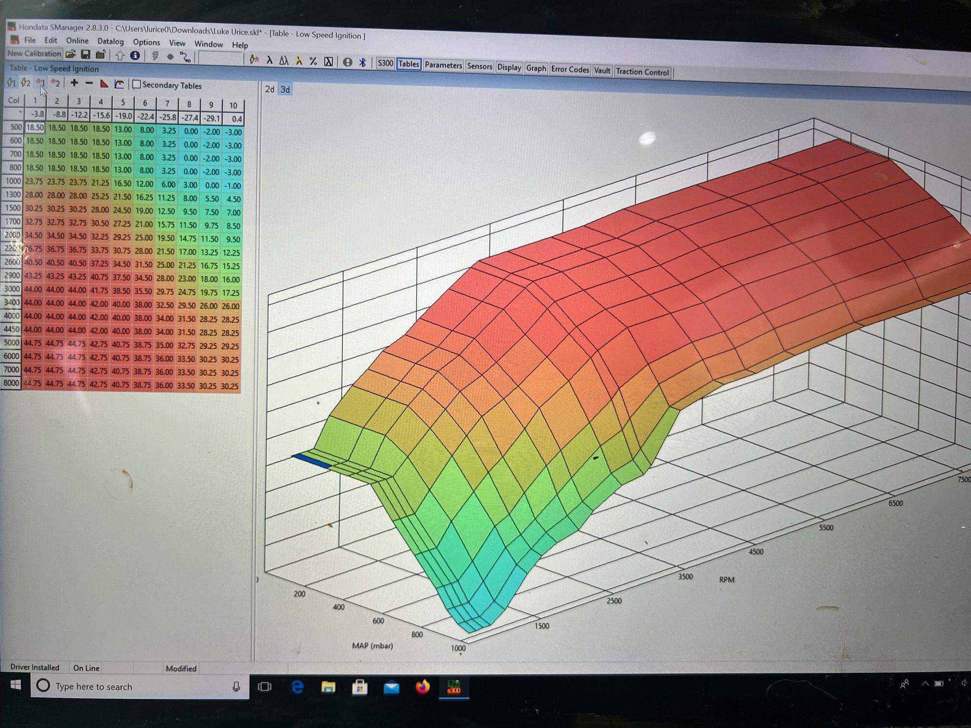971x728 pixels.
Task: Click the blue info circle icon
Action: coord(135,56)
